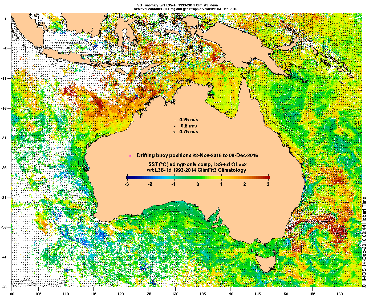
Task: Click colorbar label '-2'
Action: click(x=150, y=184)
